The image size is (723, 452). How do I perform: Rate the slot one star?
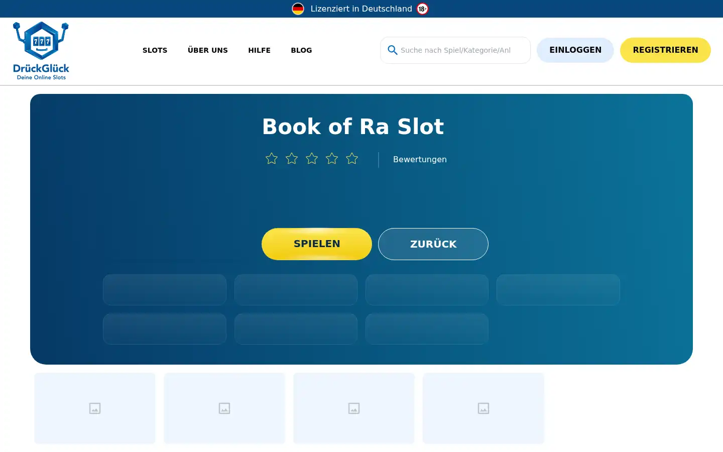tap(272, 159)
